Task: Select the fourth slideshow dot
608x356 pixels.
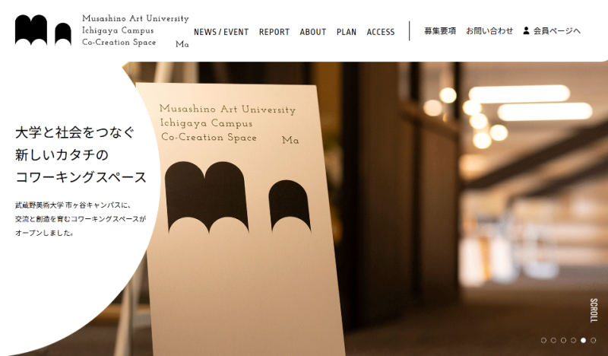Action: (573, 340)
